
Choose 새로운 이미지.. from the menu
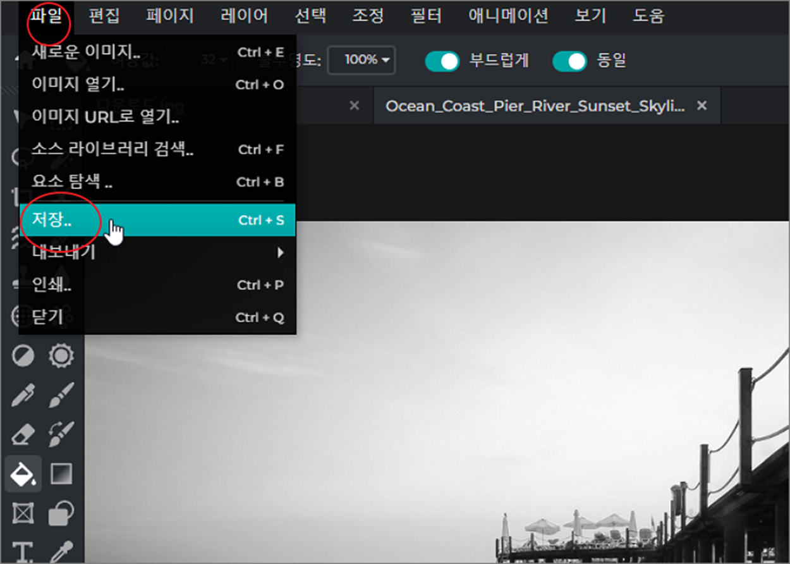coord(157,52)
